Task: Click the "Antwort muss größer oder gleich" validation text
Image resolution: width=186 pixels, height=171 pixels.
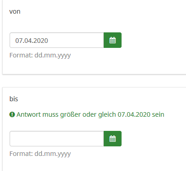Action: point(66,114)
